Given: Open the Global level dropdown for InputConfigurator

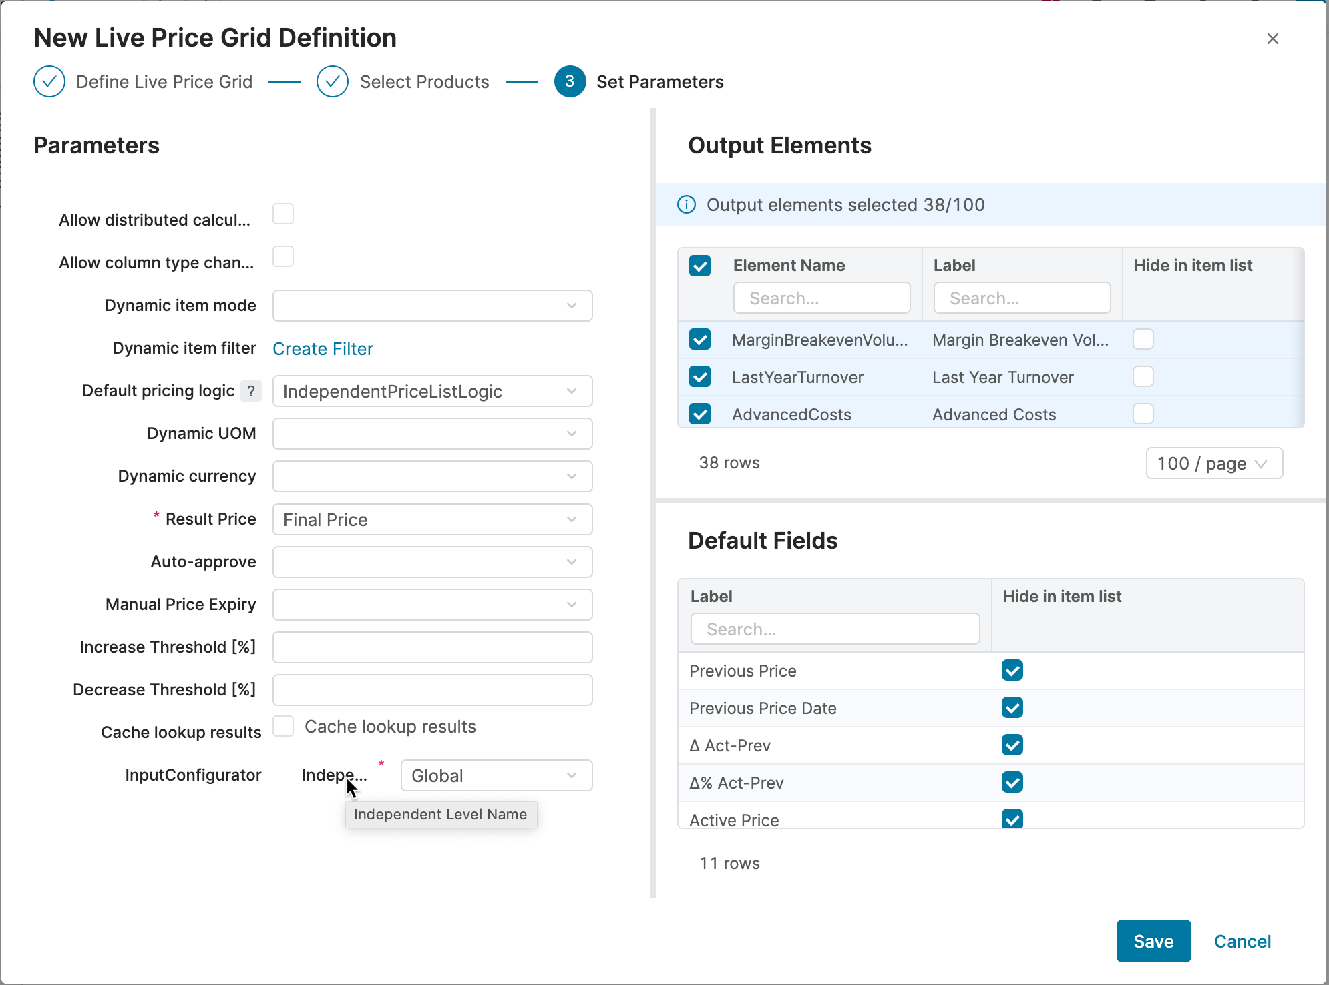Looking at the screenshot, I should [x=496, y=775].
